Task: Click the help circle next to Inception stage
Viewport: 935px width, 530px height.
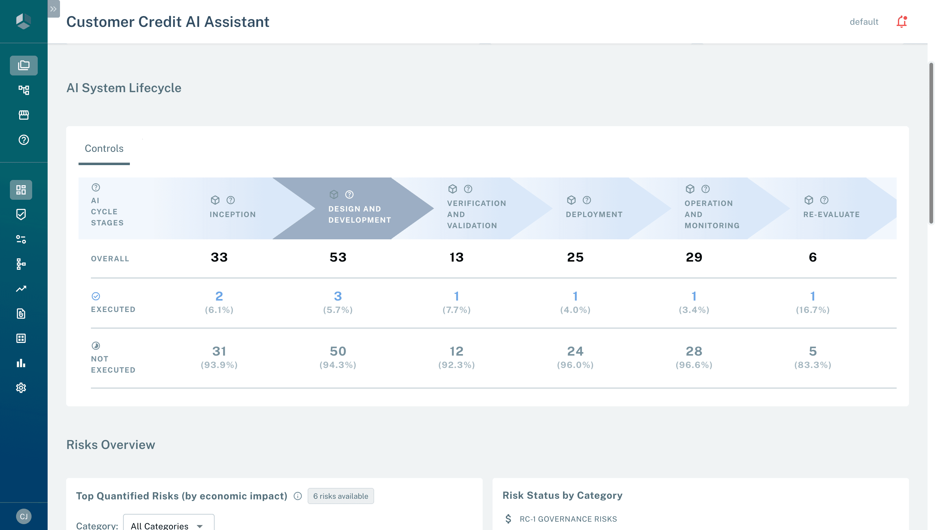Action: [x=230, y=200]
